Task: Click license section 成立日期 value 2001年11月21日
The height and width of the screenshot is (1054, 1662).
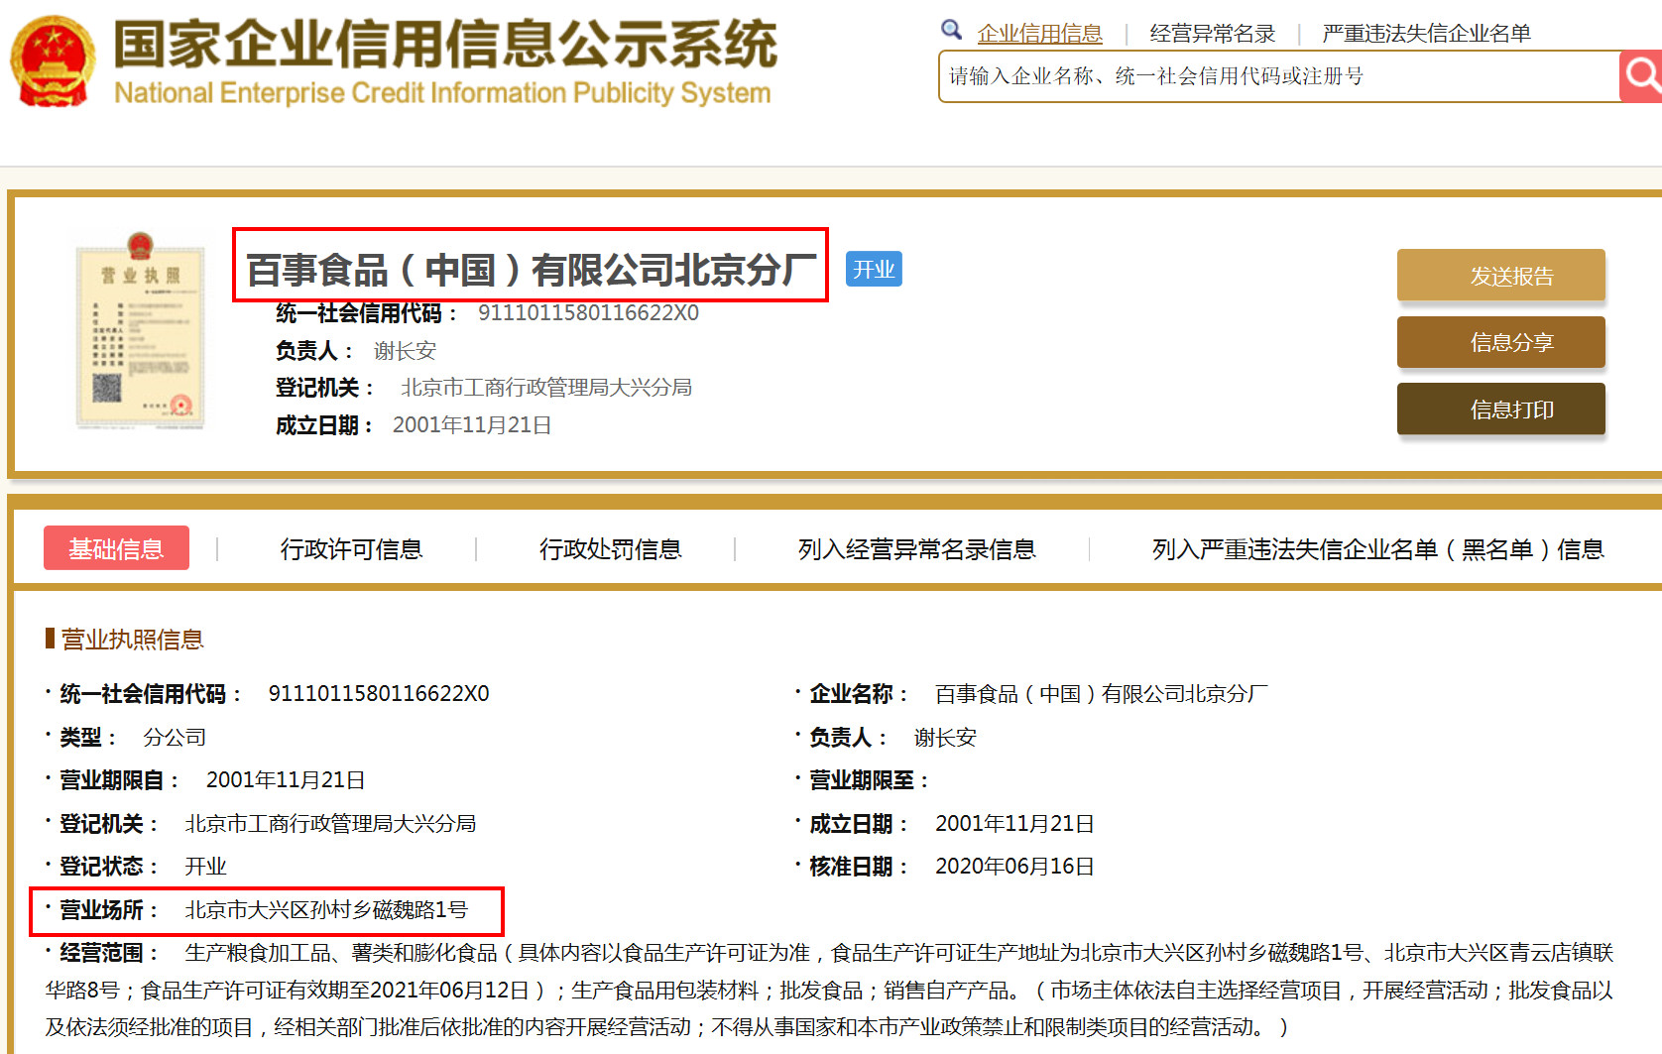Action: (x=1014, y=824)
